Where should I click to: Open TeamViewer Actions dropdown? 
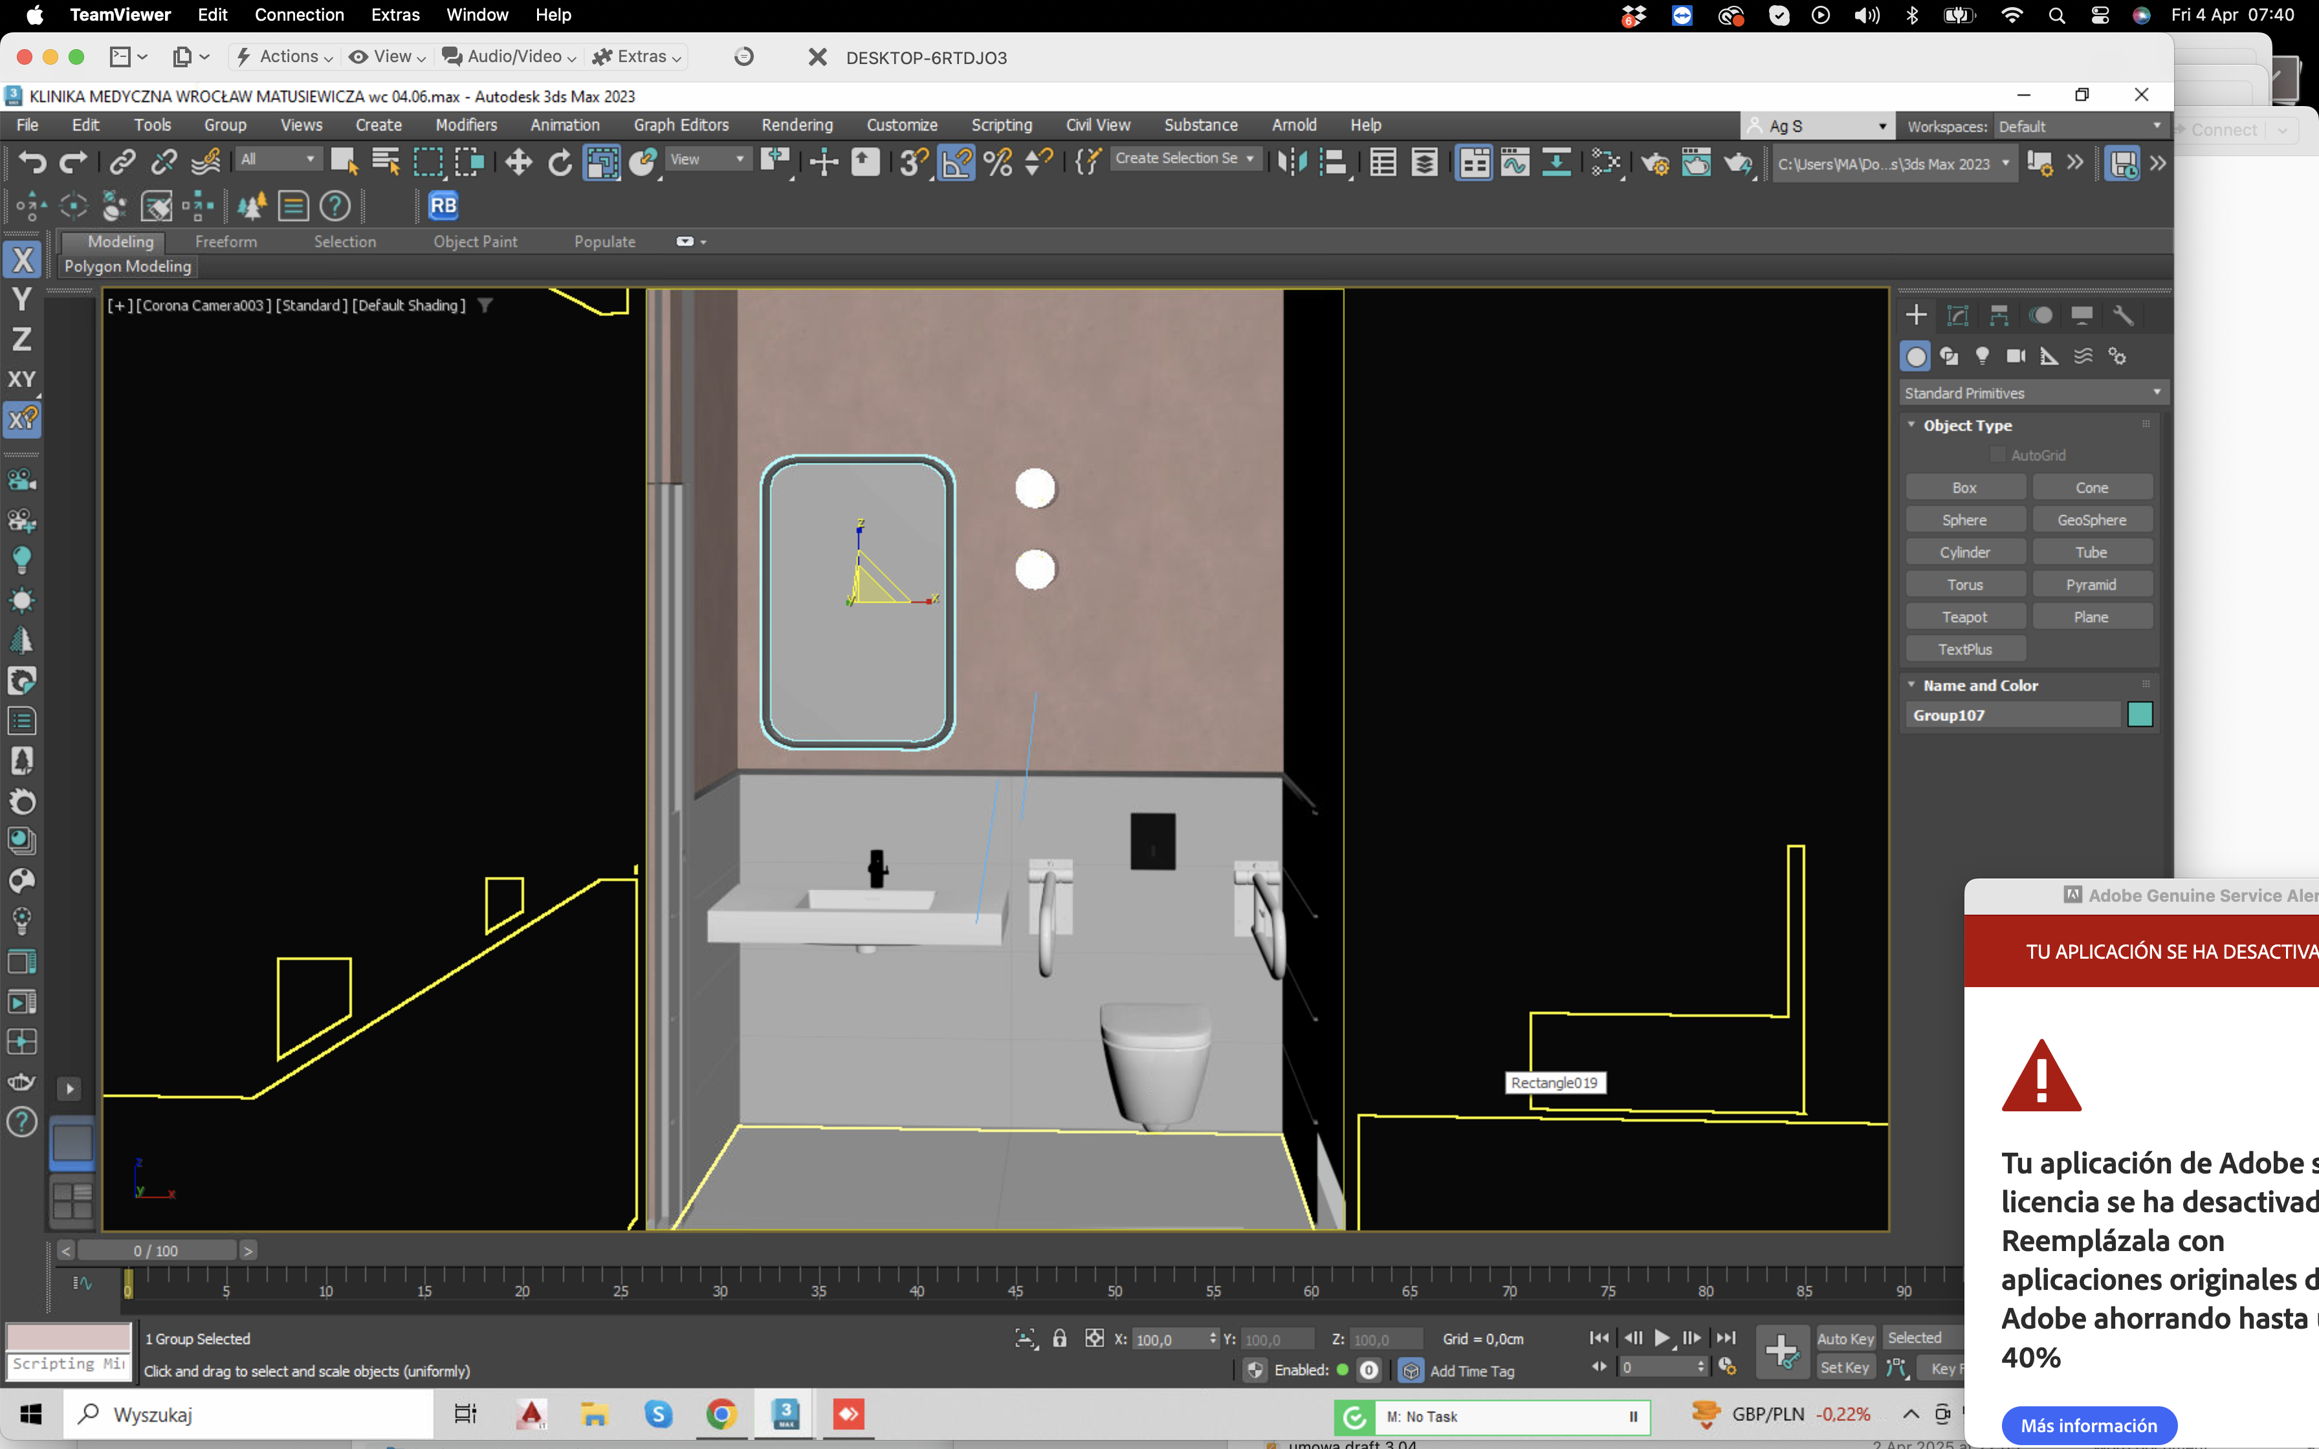(285, 56)
